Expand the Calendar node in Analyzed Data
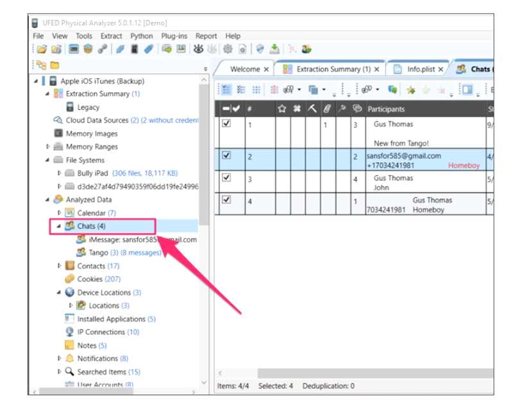 pyautogui.click(x=60, y=213)
